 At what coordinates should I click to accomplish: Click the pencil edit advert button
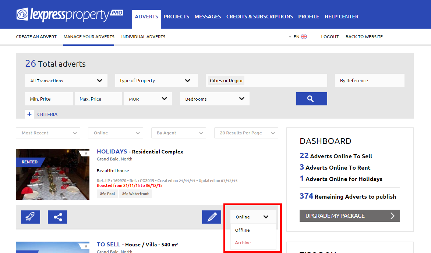click(212, 217)
